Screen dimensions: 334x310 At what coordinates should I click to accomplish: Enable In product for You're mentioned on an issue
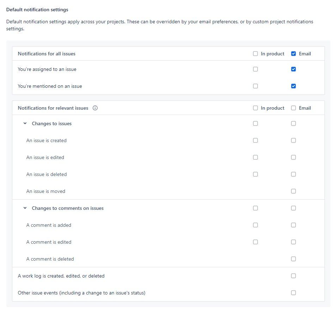(x=255, y=86)
